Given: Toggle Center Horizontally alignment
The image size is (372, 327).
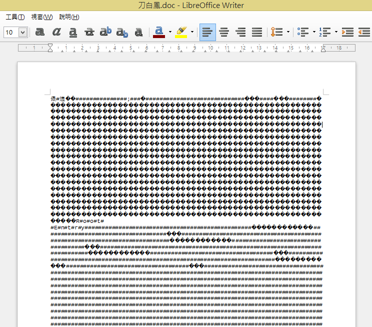Looking at the screenshot, I should tap(224, 32).
